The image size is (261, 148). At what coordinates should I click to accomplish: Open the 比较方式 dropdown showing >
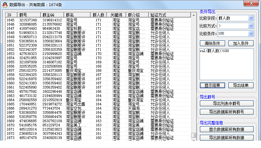click(251, 26)
